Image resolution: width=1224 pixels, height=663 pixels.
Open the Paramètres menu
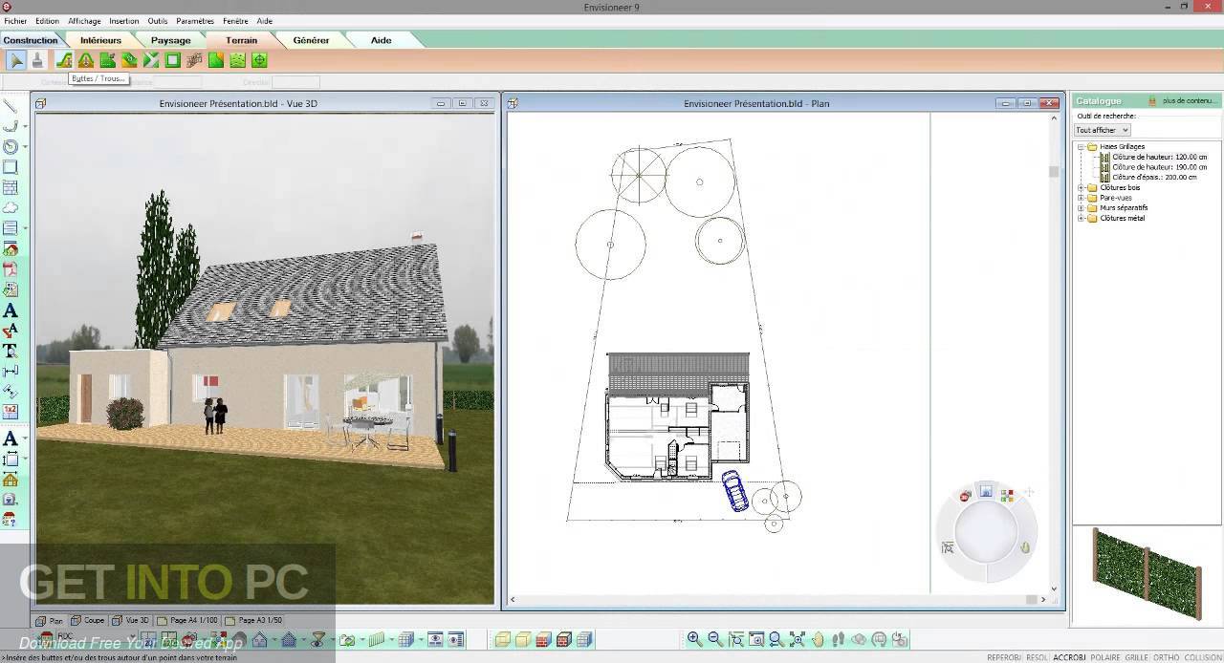click(195, 21)
